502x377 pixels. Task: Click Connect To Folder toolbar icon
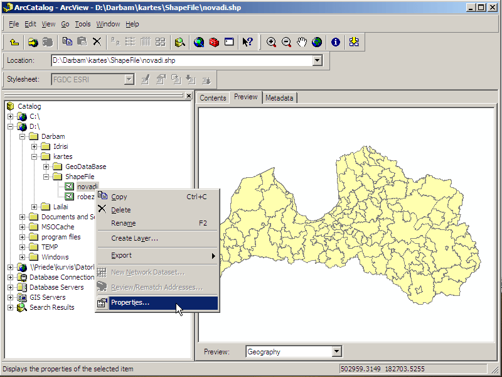point(33,42)
